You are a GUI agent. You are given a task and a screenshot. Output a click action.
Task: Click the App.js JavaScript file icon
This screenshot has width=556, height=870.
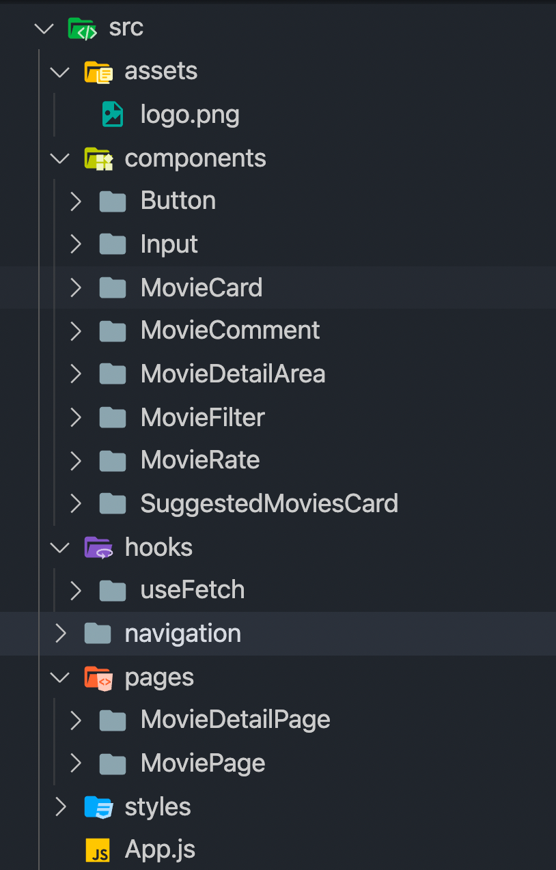pyautogui.click(x=98, y=850)
